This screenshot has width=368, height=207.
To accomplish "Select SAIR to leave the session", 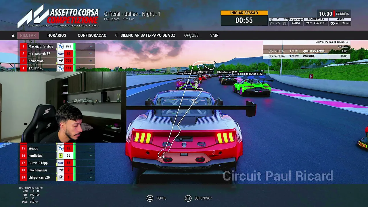I will point(214,35).
